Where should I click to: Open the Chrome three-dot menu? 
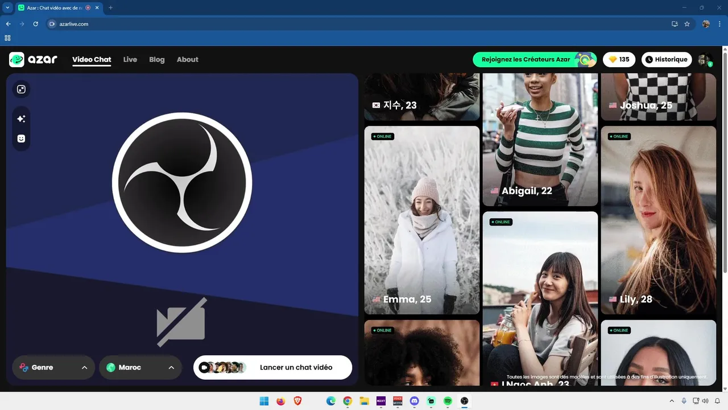(720, 24)
